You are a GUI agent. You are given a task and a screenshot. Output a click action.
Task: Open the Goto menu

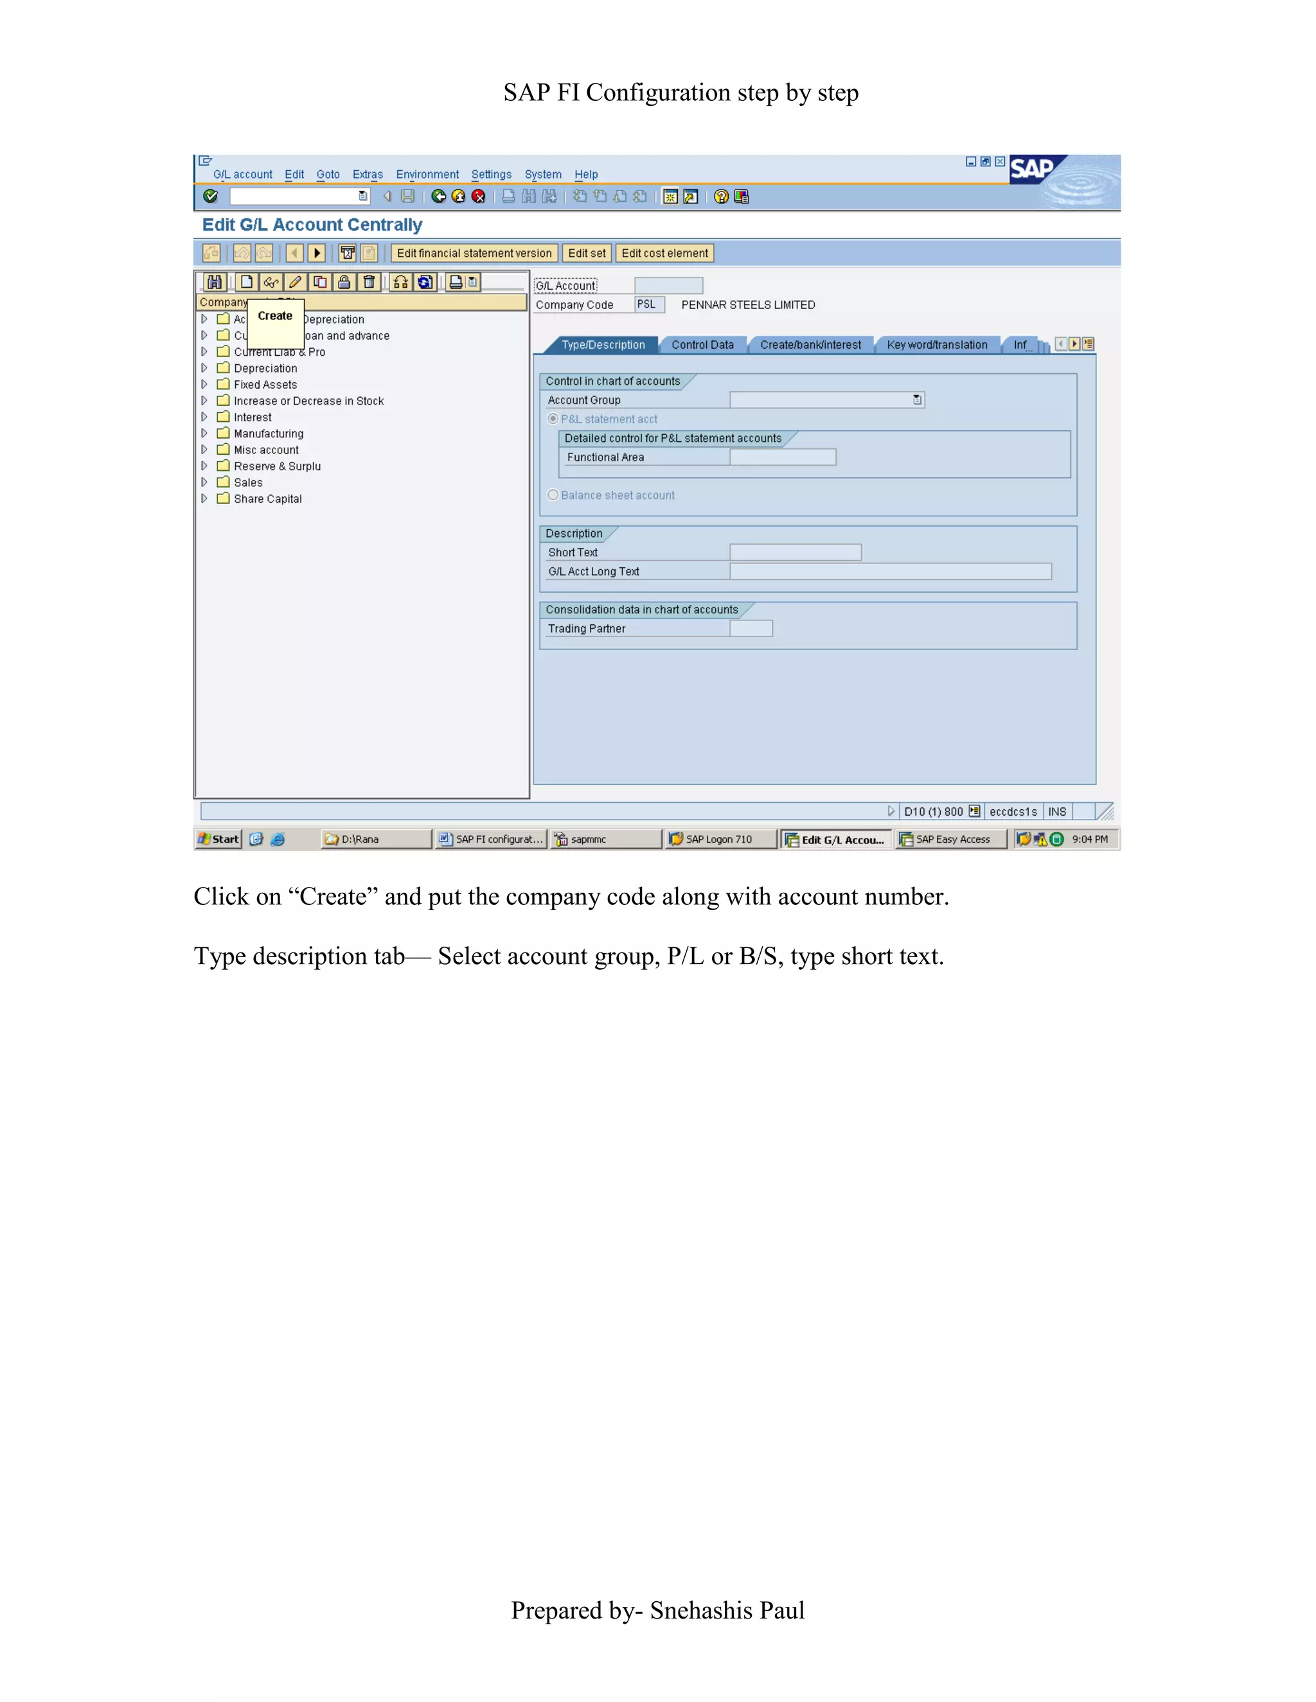(328, 175)
